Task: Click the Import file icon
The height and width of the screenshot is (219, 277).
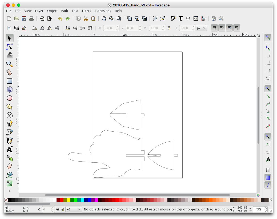Action: click(x=42, y=18)
